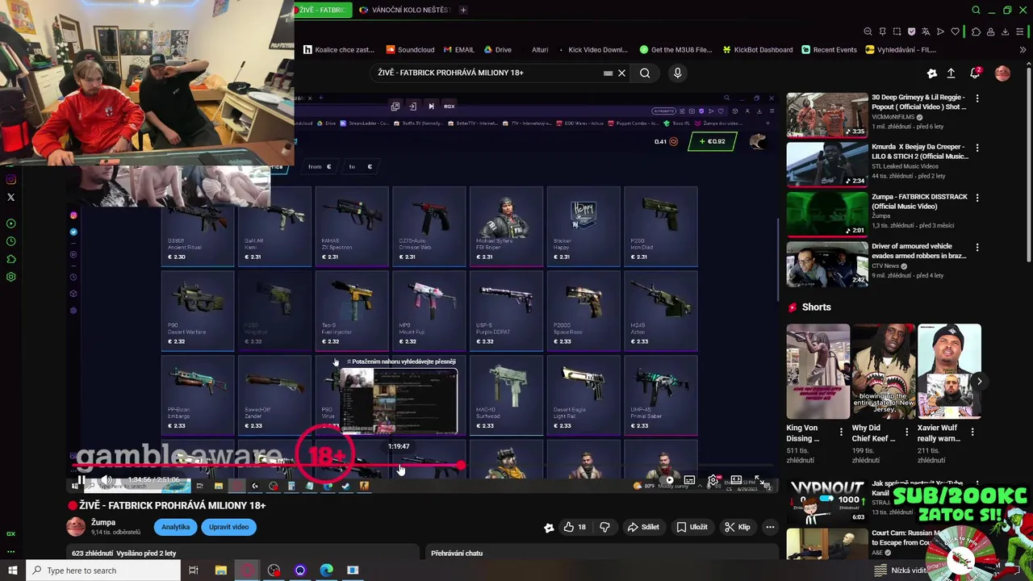Click the Windows taskbar search box
The image size is (1033, 581).
103,571
